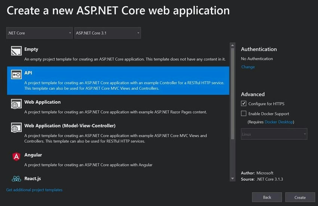318x206 pixels.
Task: Click the 'Source: .NET Core 3.1.3' text
Action: [x=262, y=179]
